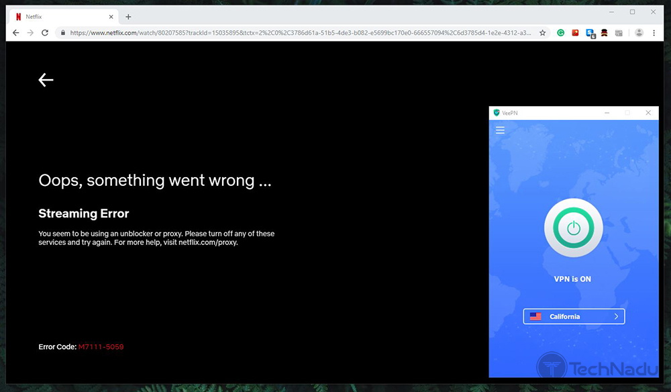Screen dimensions: 671x392
Task: Open the California server location selector
Action: pyautogui.click(x=574, y=316)
